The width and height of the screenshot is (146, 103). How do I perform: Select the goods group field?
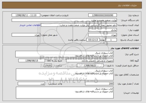point(90,61)
